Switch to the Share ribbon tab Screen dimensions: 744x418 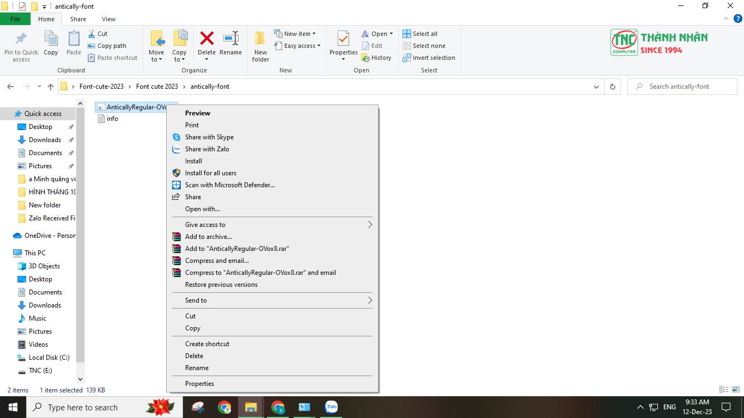click(x=78, y=19)
